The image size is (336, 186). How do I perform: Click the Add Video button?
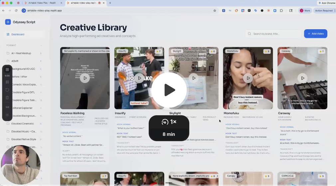coord(316,34)
